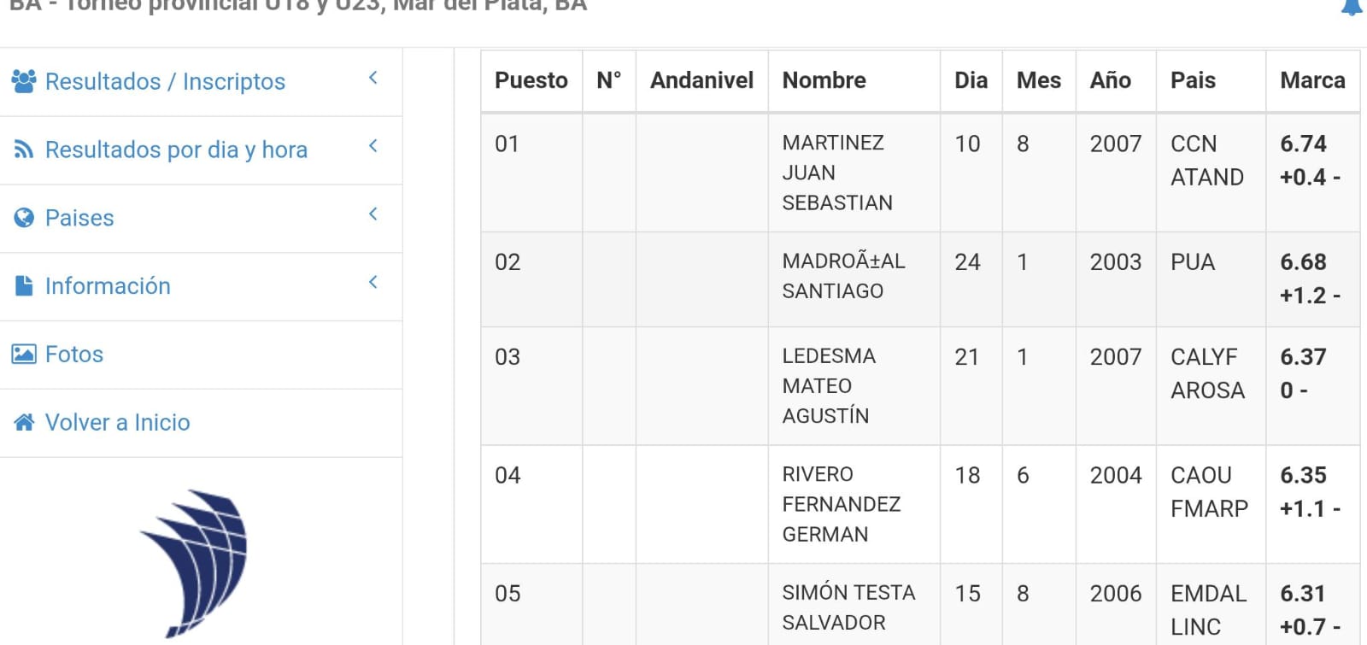Viewport: 1367px width, 645px height.
Task: Expand the Información menu chevron
Action: [x=373, y=282]
